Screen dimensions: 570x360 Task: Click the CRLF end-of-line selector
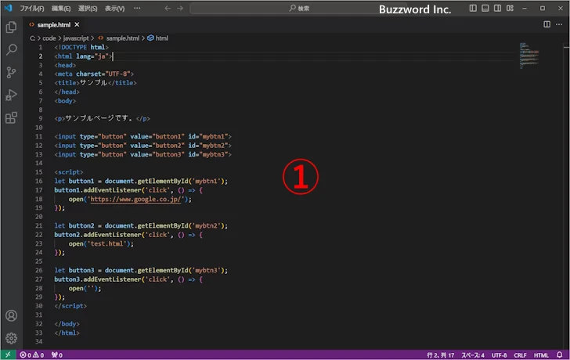coord(521,355)
